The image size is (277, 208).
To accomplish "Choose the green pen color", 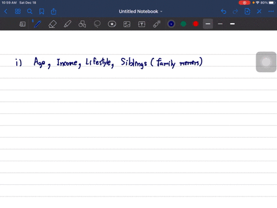I will (x=184, y=24).
